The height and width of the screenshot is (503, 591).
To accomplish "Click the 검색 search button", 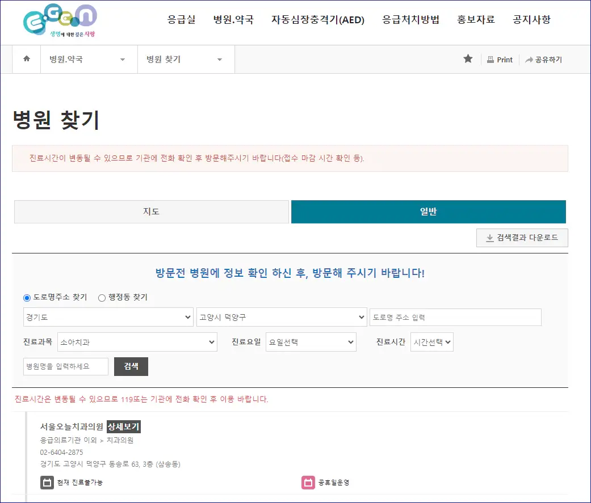I will [x=131, y=366].
